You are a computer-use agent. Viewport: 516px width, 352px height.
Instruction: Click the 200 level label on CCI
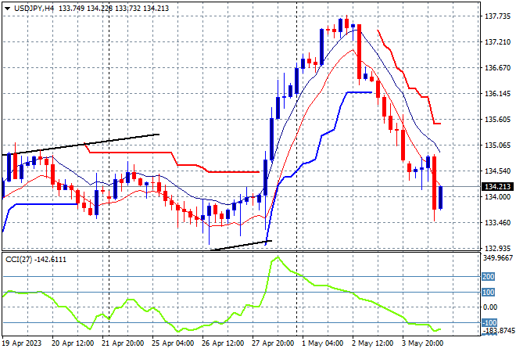[488, 277]
